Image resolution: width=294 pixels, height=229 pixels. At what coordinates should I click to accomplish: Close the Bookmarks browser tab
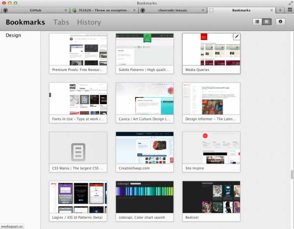pyautogui.click(x=272, y=10)
